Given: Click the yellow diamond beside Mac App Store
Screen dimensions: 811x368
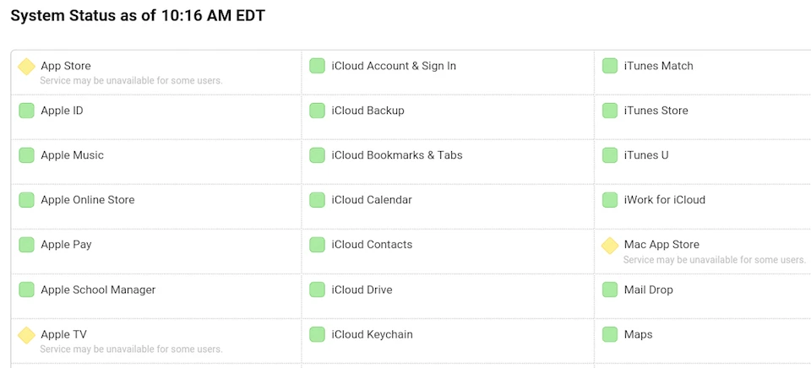Looking at the screenshot, I should tap(610, 246).
